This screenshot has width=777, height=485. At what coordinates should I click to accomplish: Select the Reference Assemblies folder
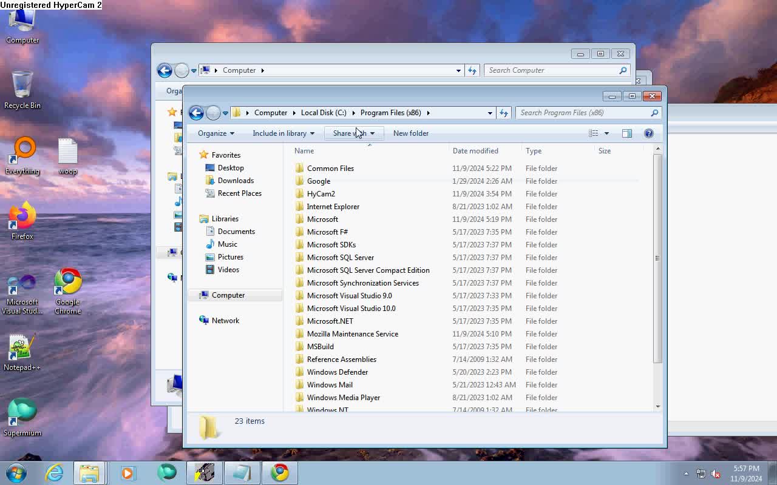pos(341,360)
